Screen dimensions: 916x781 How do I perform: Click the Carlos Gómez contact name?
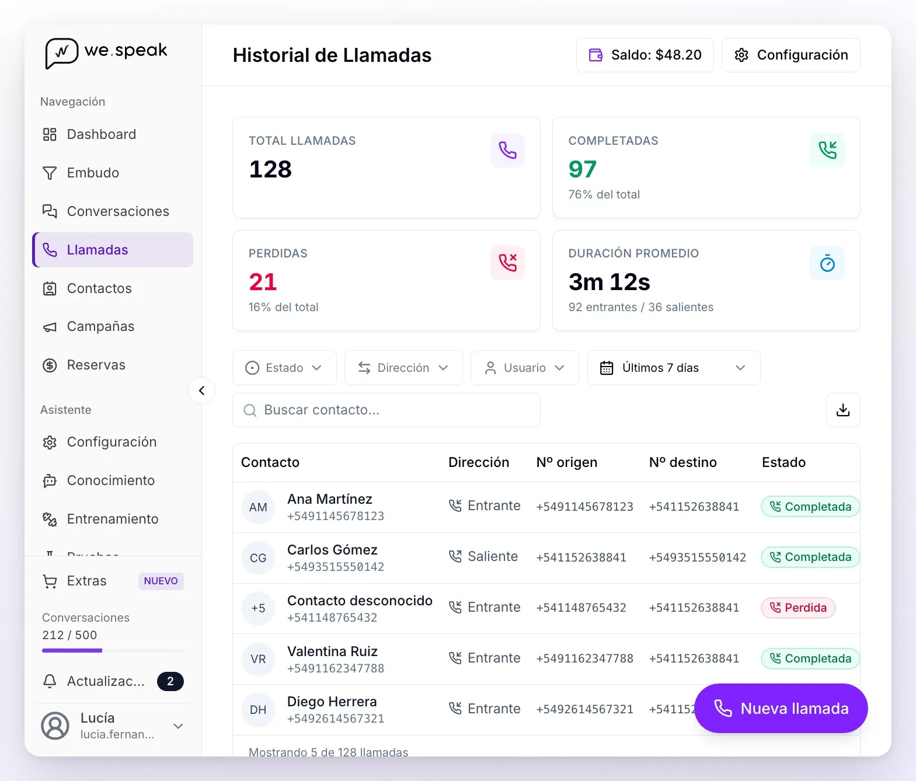[332, 550]
